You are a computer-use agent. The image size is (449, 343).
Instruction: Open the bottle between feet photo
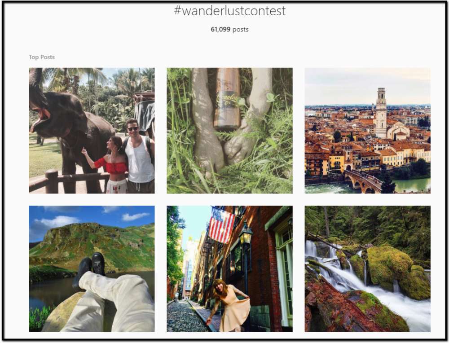pyautogui.click(x=229, y=131)
